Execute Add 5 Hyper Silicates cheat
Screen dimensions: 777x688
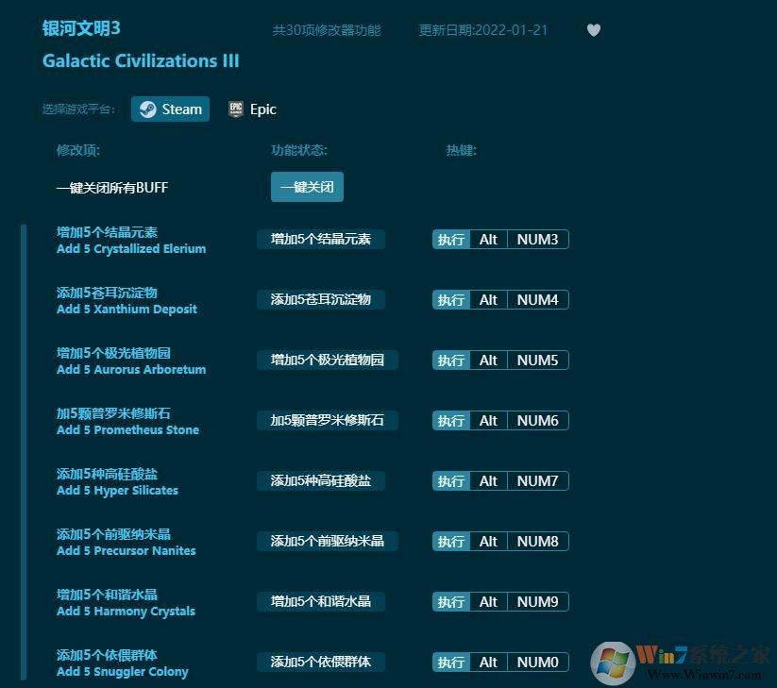(450, 480)
